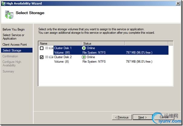
Task: Click Online status icon for Cluster Disk 1
Action: pos(84,48)
